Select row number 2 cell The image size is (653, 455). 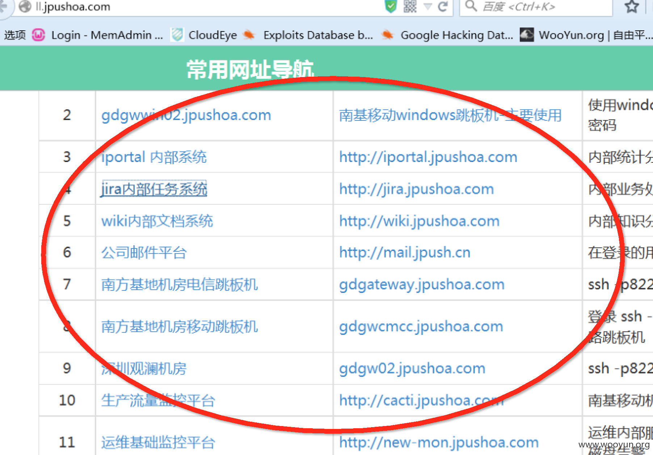pyautogui.click(x=67, y=115)
